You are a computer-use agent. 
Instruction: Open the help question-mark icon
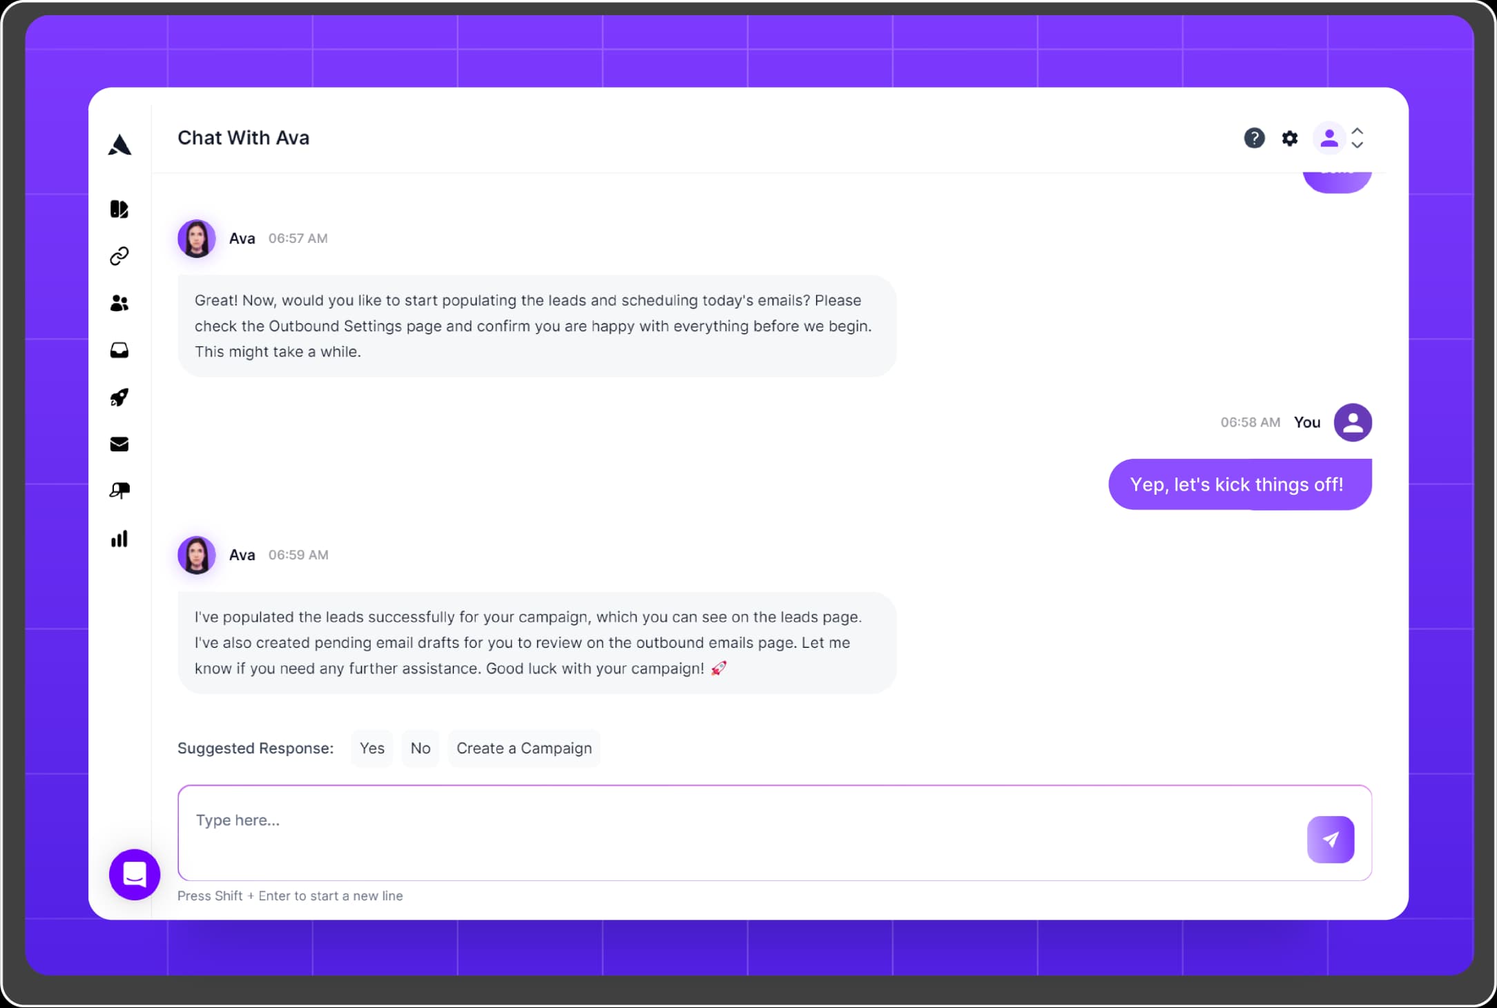coord(1254,138)
